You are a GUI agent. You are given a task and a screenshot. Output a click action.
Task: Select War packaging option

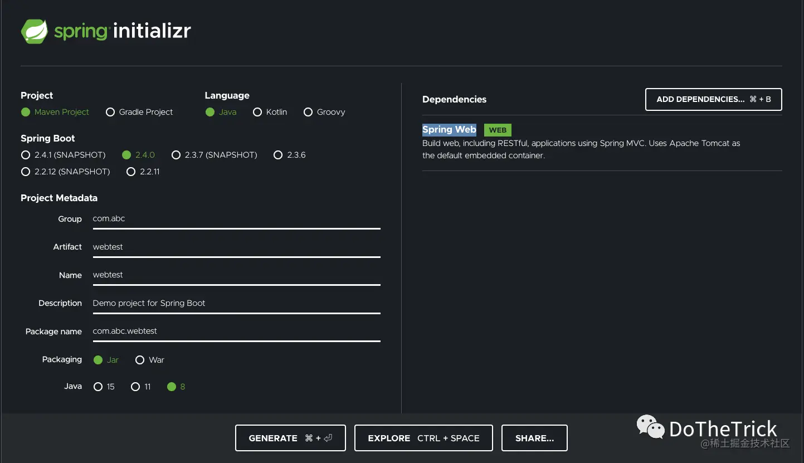pyautogui.click(x=140, y=360)
